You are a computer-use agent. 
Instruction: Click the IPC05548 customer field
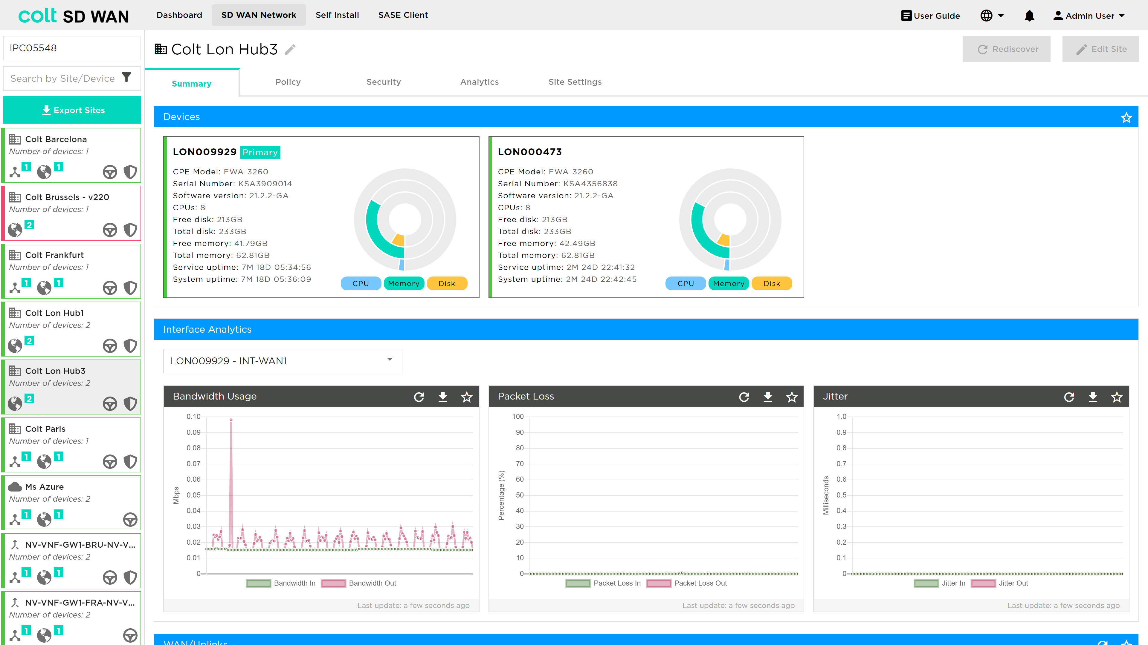point(72,48)
